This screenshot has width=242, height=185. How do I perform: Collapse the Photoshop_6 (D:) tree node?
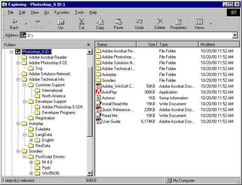[x=11, y=52]
